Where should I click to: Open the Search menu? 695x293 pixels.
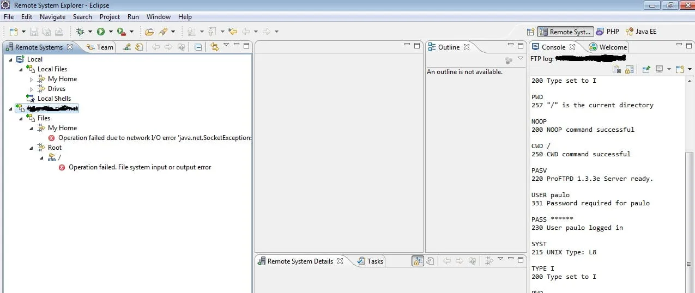click(82, 17)
